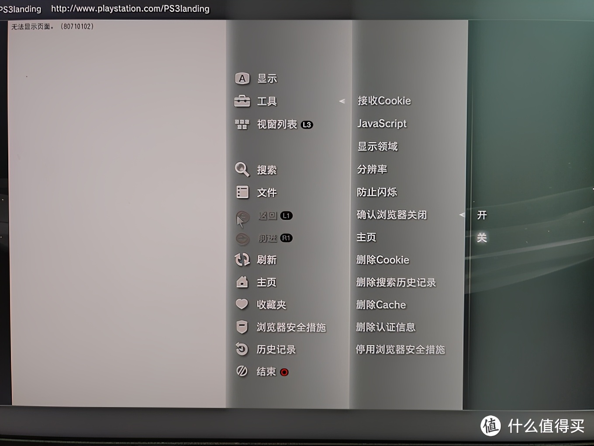
Task: Select the 显示 display icon
Action: pyautogui.click(x=242, y=79)
